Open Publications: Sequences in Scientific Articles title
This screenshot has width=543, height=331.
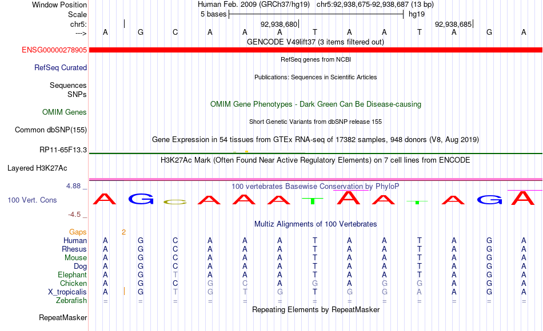tap(316, 78)
